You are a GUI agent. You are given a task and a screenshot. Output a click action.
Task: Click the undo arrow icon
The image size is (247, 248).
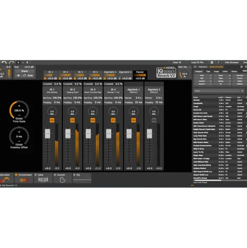(x=4, y=63)
